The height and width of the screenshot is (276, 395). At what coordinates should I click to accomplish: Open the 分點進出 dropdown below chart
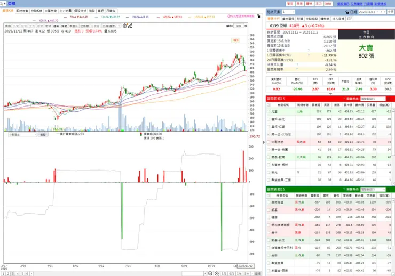(x=22, y=135)
